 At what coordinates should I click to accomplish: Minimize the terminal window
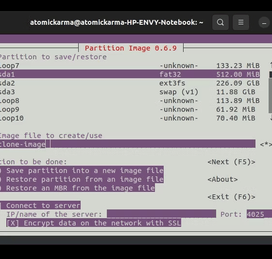click(x=264, y=22)
